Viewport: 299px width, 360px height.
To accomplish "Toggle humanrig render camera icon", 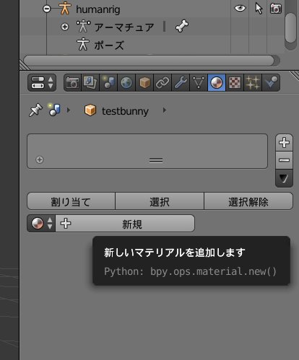I will click(276, 9).
